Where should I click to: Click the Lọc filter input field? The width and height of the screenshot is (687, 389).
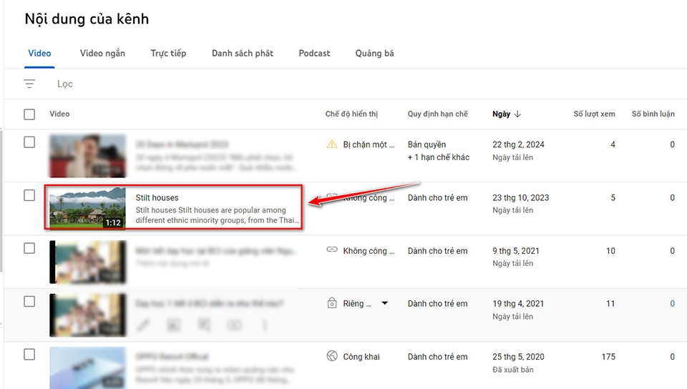click(x=65, y=84)
